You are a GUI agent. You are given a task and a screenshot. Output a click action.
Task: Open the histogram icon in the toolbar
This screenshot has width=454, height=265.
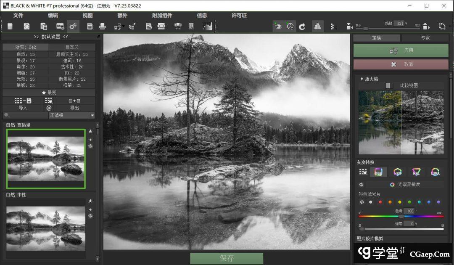[208, 26]
